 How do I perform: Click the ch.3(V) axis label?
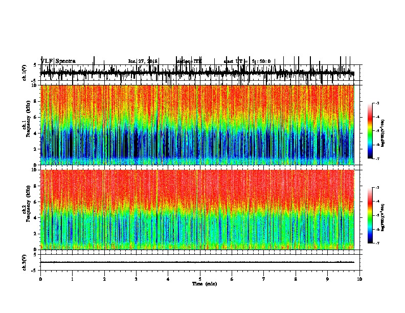tap(25, 262)
